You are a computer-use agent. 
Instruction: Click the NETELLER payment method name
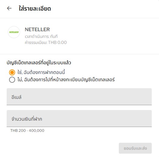tap(37, 29)
